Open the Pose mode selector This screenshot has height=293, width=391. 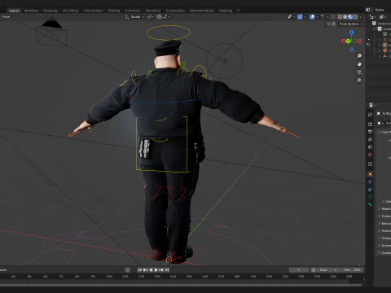[6, 17]
